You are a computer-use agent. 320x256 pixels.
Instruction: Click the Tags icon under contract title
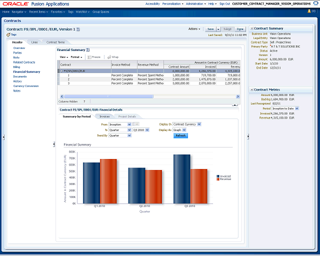8,34
